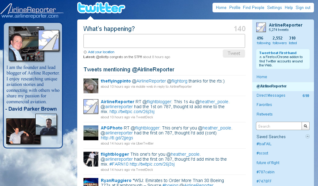Click the Sign out link

(303, 8)
